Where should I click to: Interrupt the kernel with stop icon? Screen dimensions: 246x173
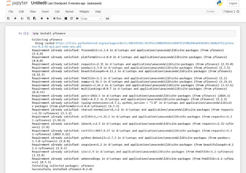(66, 19)
